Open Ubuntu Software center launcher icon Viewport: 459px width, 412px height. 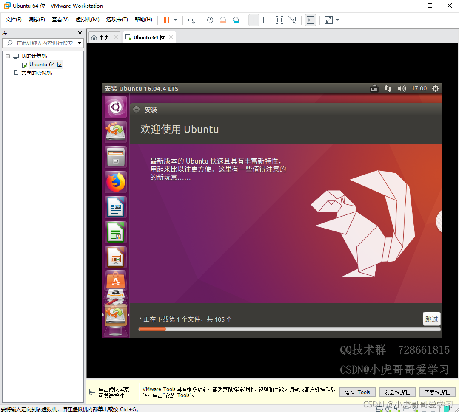click(x=116, y=279)
